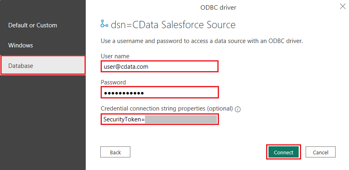The width and height of the screenshot is (349, 170).
Task: Close the ODBC driver dialog
Action: [342, 6]
